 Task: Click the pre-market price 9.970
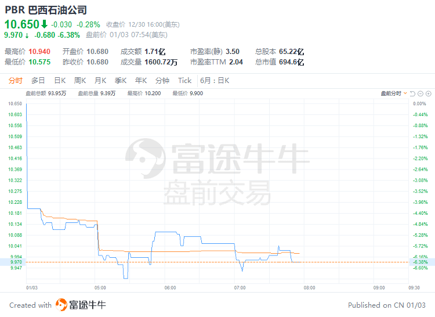pos(13,35)
